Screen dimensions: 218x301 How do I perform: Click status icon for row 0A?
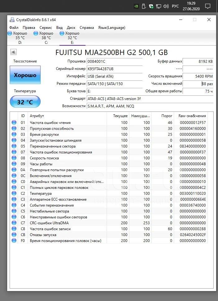[14, 170]
